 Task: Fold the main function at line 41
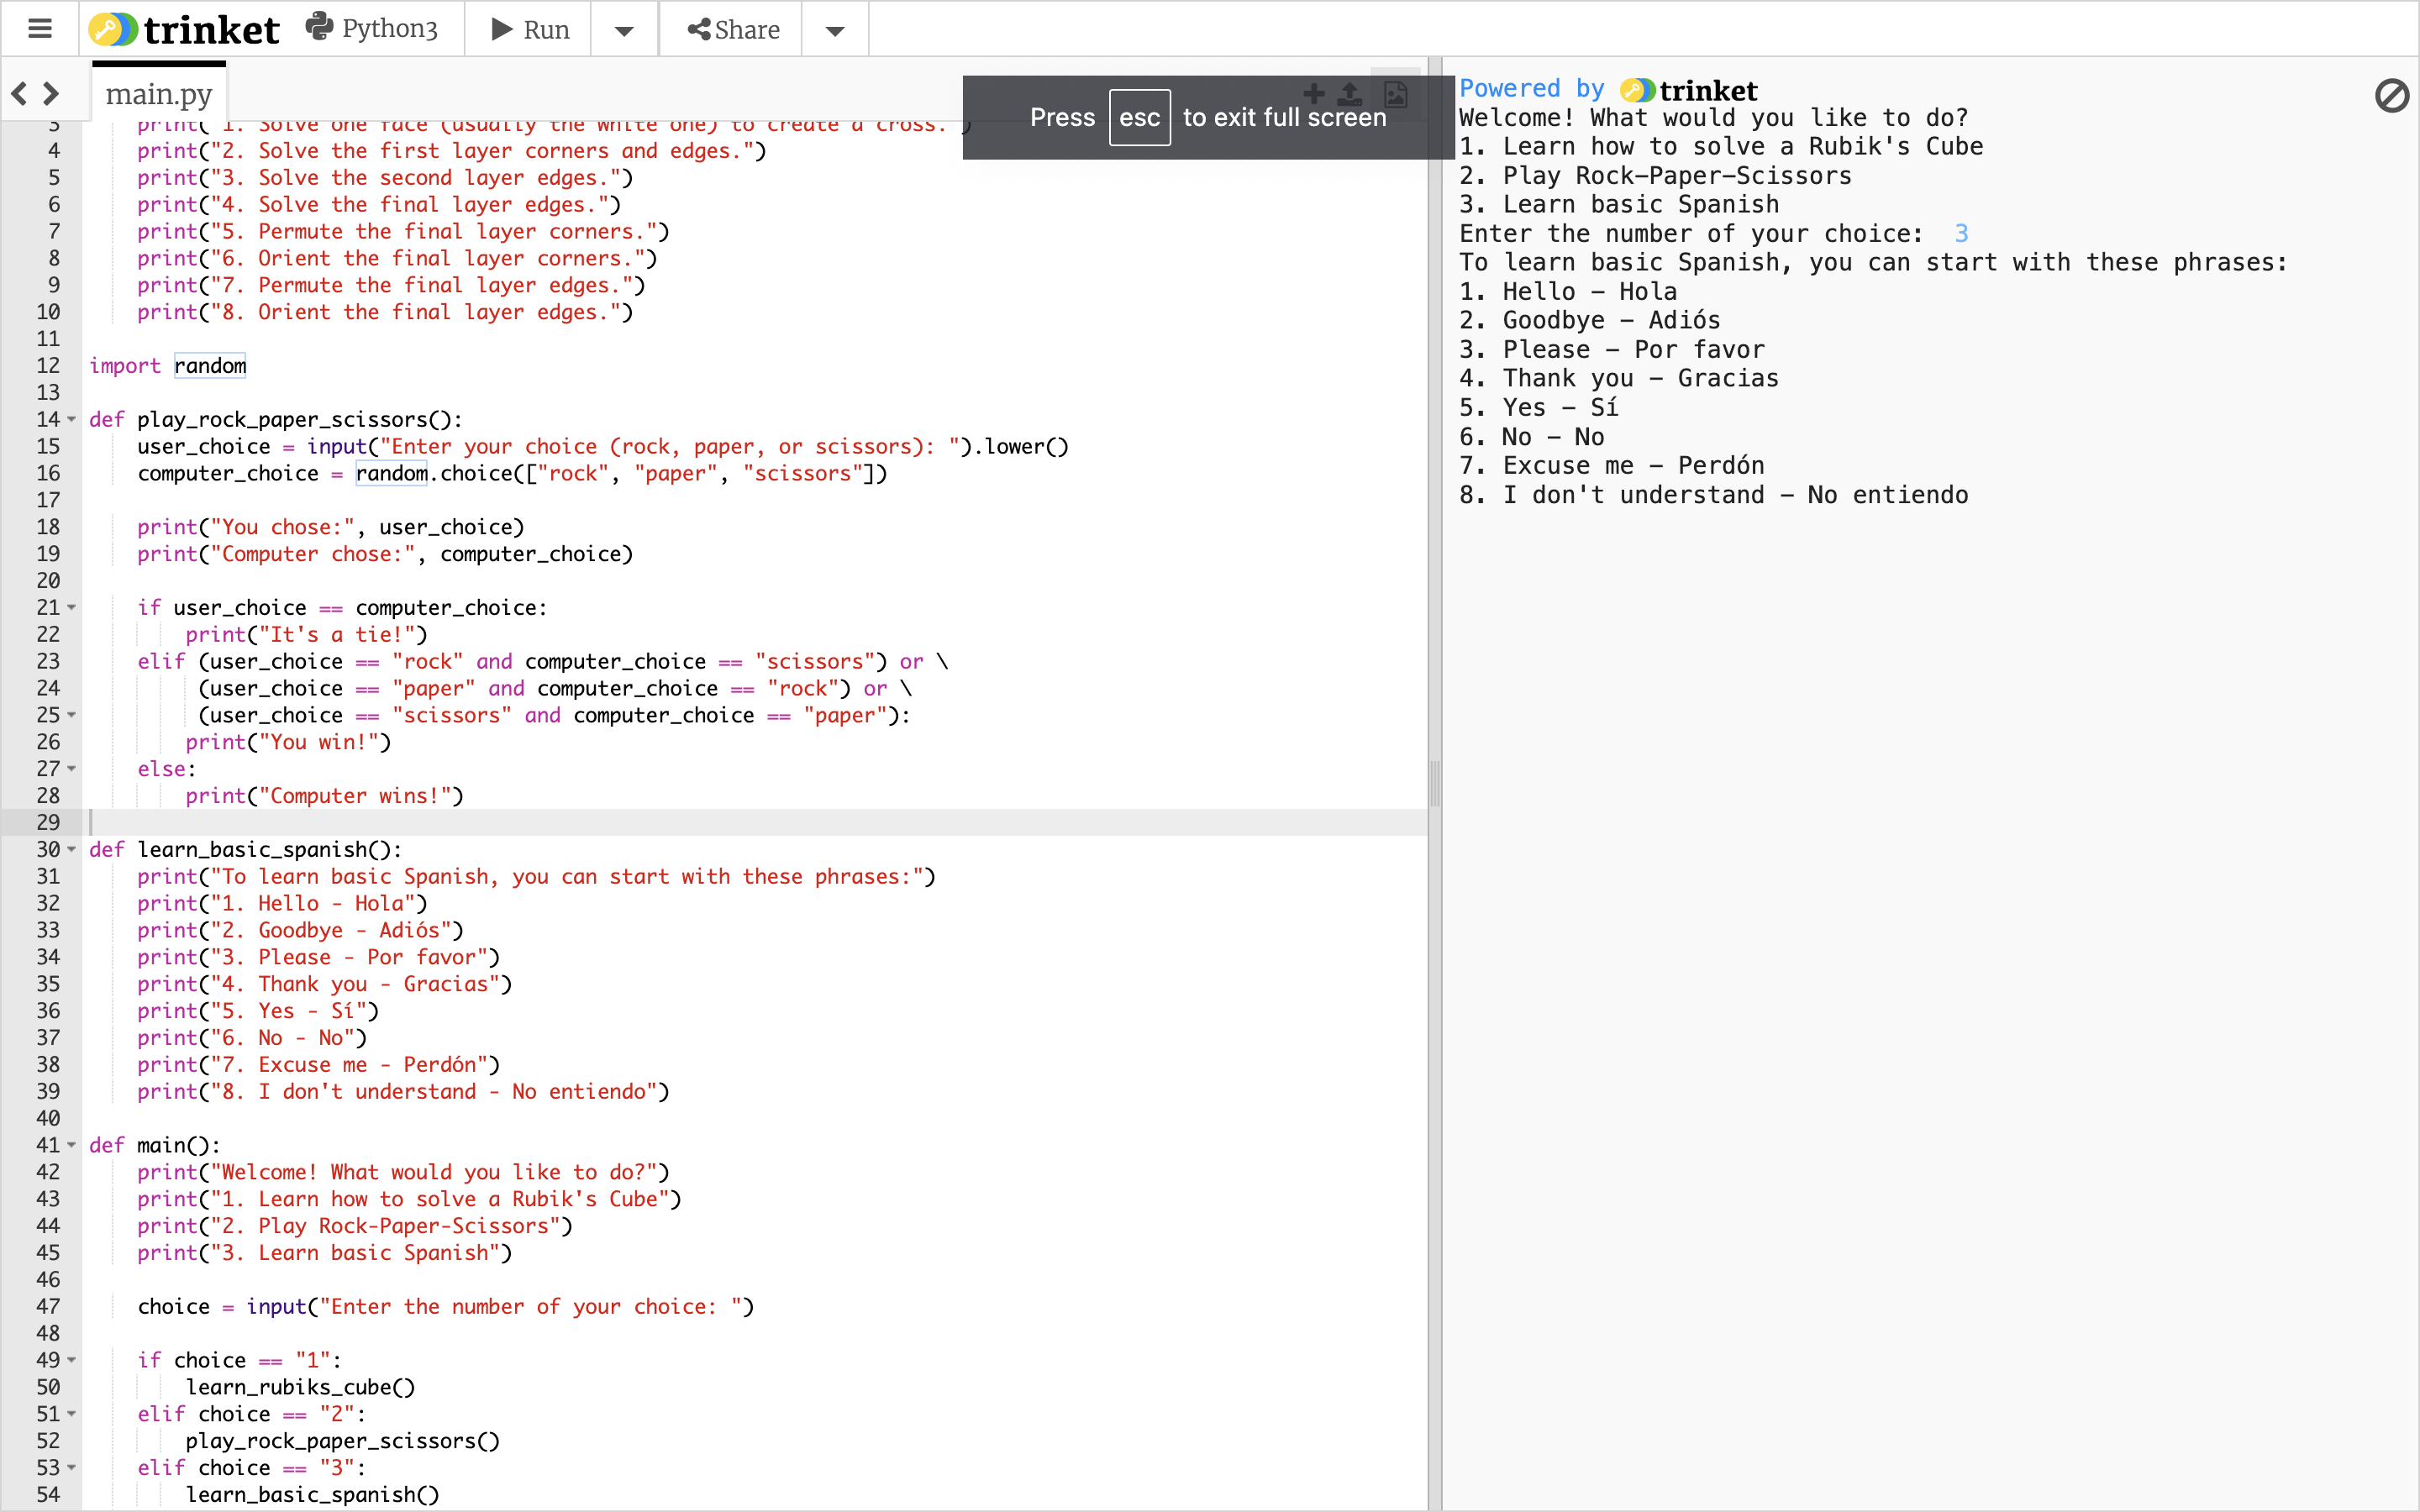(x=72, y=1145)
